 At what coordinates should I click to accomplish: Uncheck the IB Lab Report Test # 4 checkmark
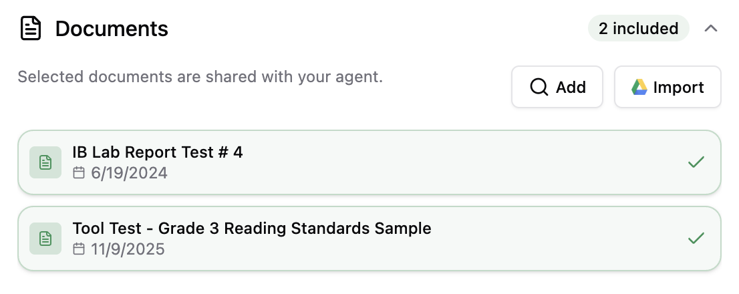[x=696, y=162]
